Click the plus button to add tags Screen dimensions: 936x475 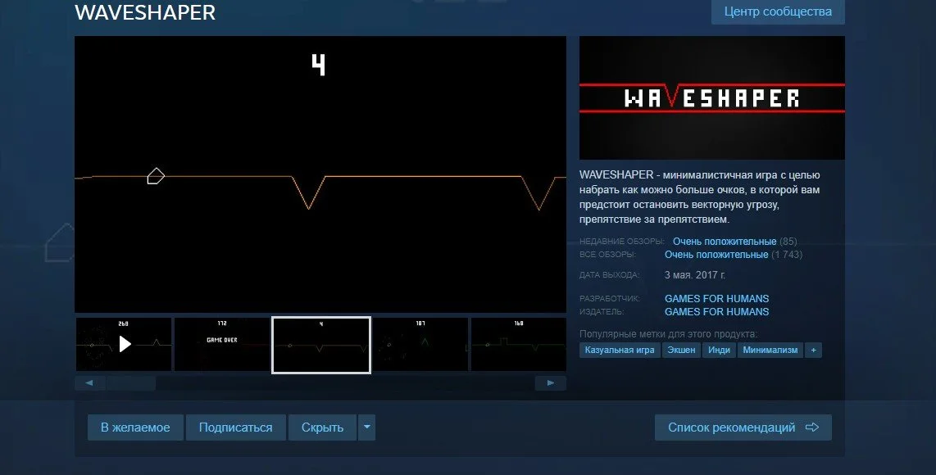coord(813,351)
